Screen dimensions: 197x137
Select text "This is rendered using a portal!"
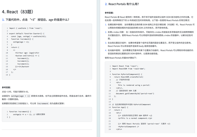tap(134, 85)
